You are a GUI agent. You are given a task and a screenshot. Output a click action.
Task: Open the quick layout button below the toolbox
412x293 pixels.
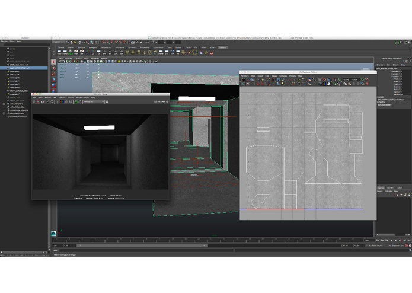(53, 233)
